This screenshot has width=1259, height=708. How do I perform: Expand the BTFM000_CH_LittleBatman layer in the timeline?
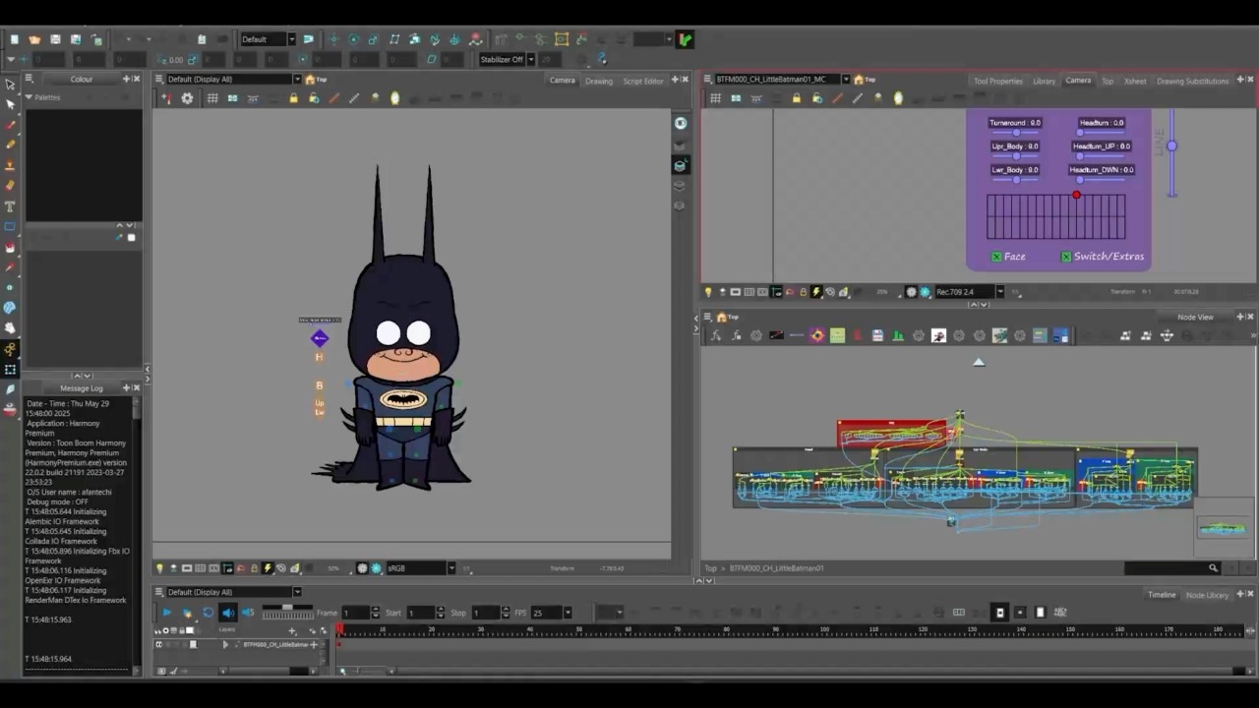coord(225,645)
